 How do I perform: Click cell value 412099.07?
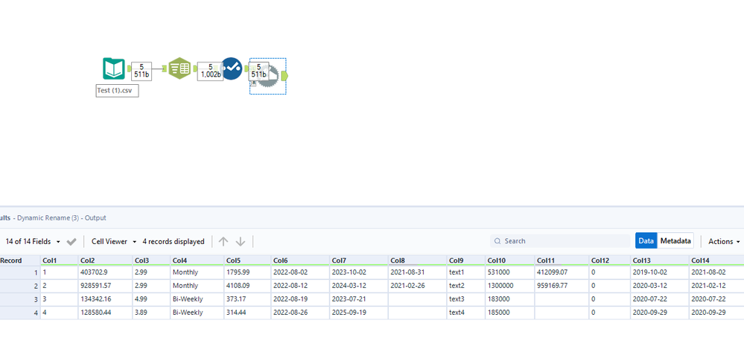coord(562,272)
